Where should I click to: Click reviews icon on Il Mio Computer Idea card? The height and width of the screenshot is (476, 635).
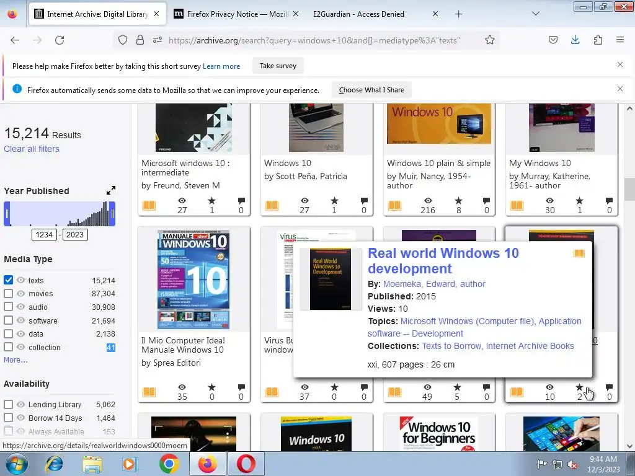(x=241, y=387)
